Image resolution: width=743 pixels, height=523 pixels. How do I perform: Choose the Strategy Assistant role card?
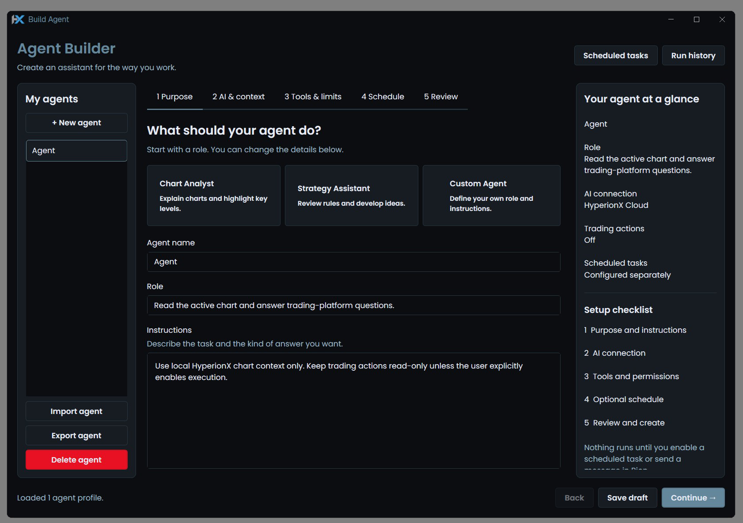tap(352, 196)
